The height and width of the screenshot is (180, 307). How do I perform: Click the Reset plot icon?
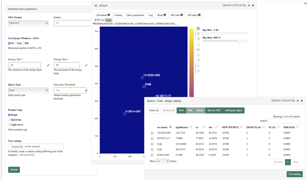click(198, 55)
